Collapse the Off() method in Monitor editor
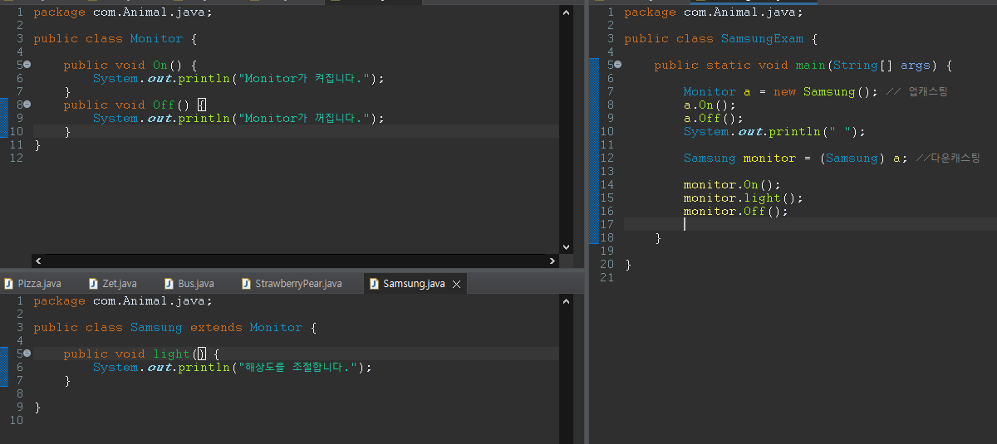997x444 pixels. pos(27,105)
